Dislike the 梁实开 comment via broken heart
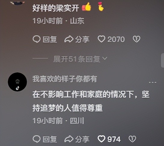Screen dimensions: 164x146 tap(136, 39)
